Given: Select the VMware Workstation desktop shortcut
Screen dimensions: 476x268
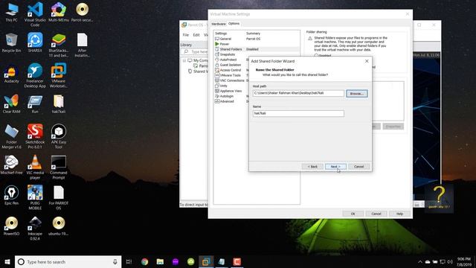Looking at the screenshot, I should click(x=59, y=76).
